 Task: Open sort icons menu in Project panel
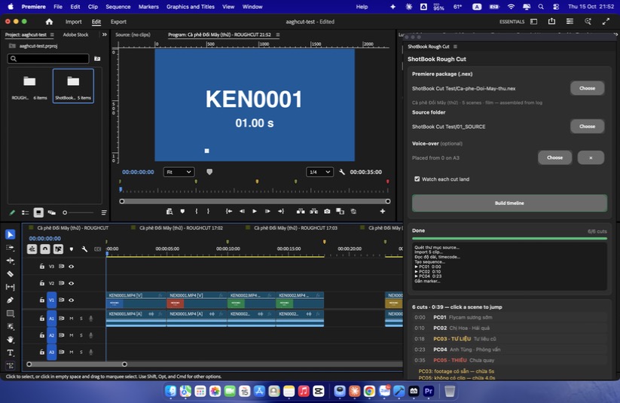point(104,212)
